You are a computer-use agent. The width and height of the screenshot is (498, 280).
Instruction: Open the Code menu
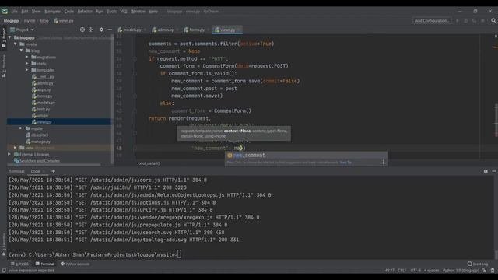click(69, 12)
